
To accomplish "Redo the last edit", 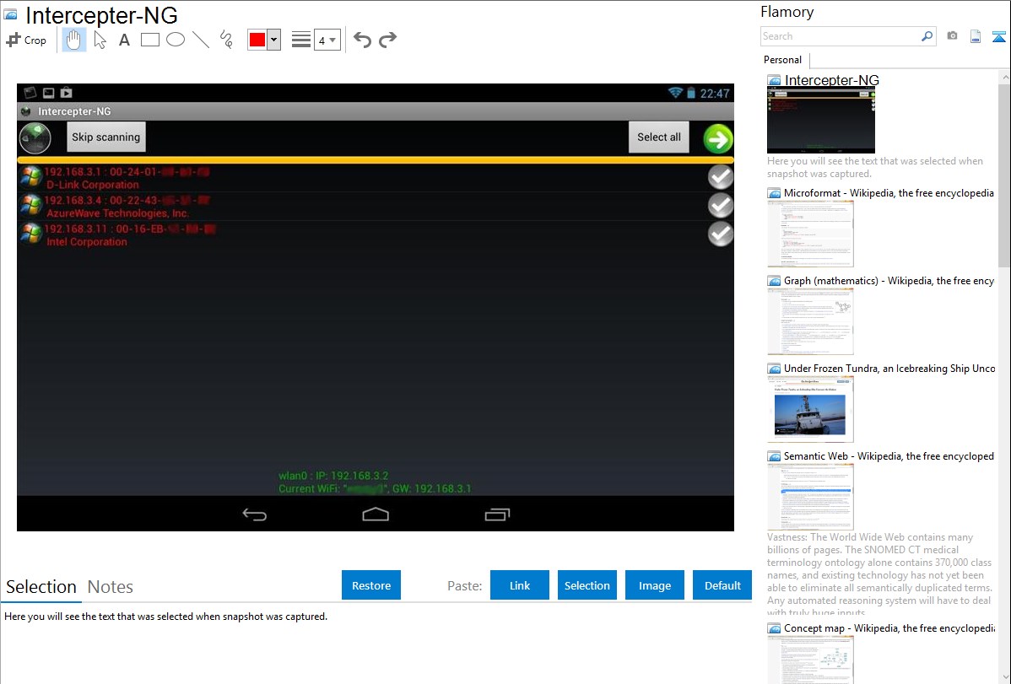I will 387,40.
